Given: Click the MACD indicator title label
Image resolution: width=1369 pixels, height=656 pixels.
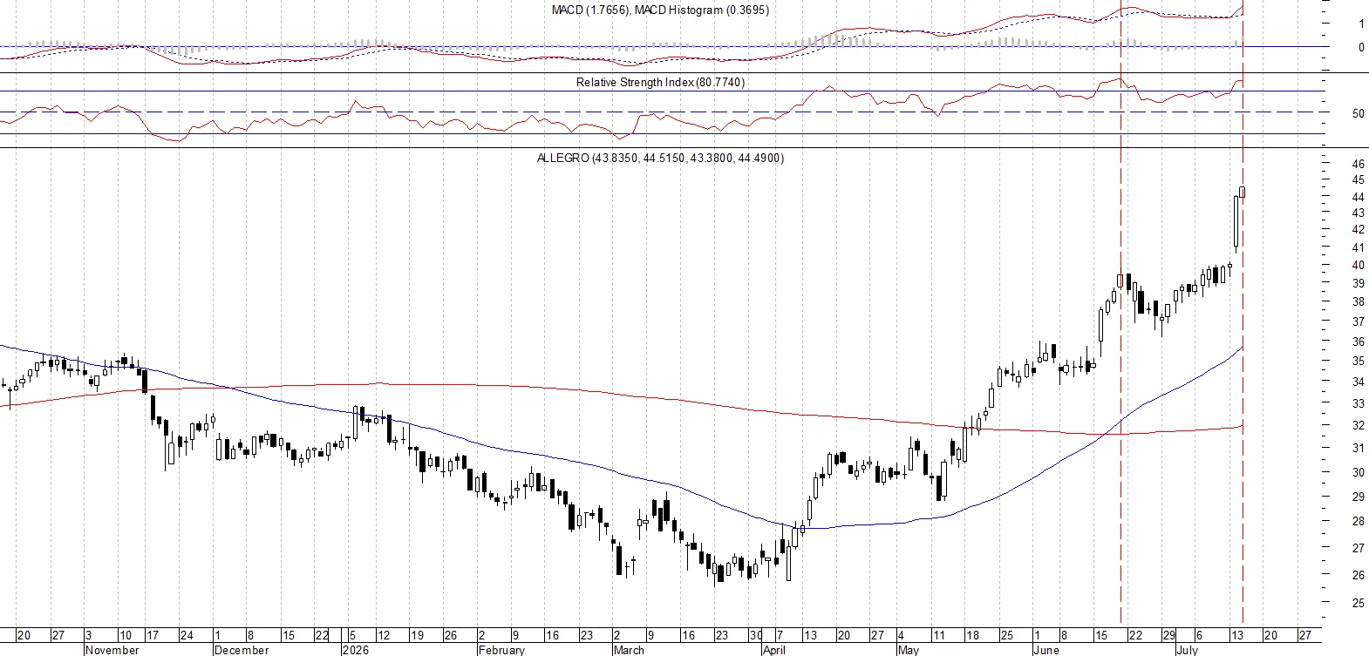Looking at the screenshot, I should pos(660,10).
